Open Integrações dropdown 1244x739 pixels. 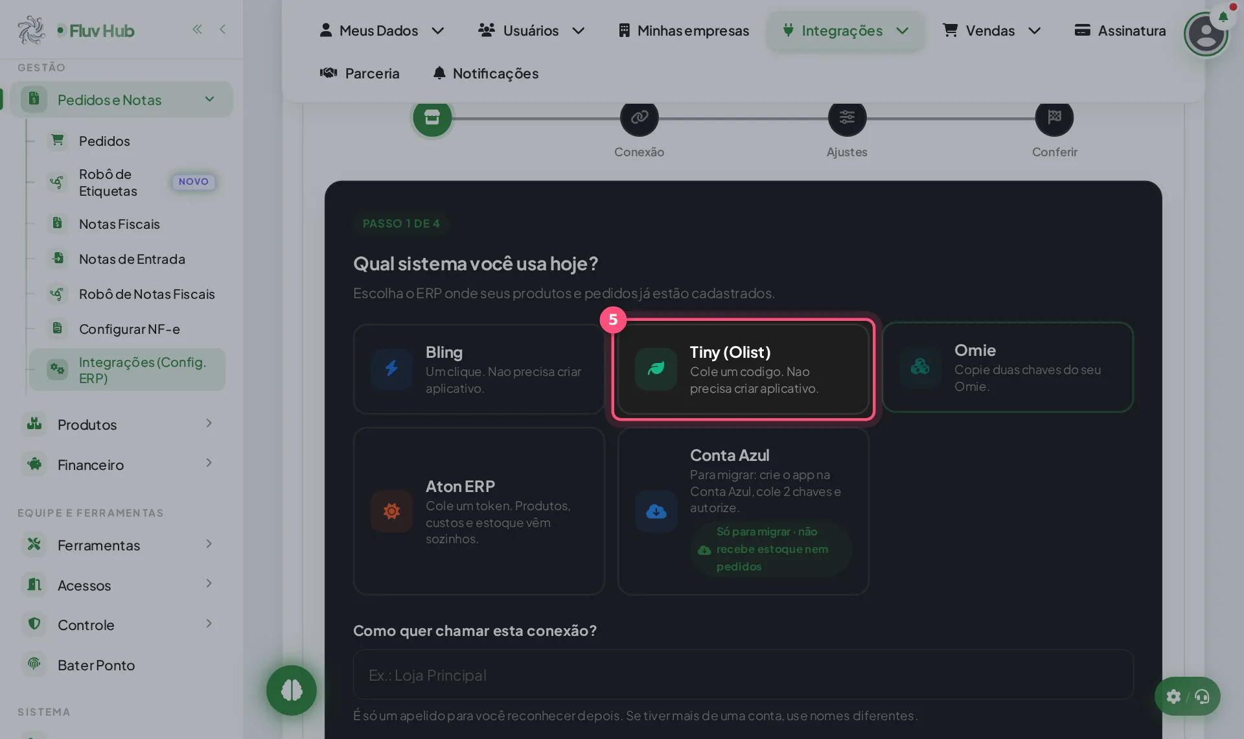pos(846,30)
